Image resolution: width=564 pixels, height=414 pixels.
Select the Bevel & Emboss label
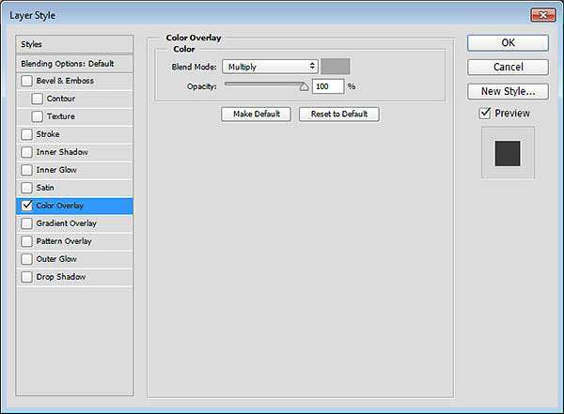[x=65, y=81]
